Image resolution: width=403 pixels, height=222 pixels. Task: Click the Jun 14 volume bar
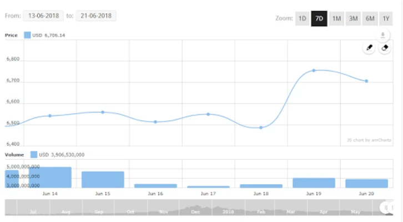pyautogui.click(x=50, y=177)
